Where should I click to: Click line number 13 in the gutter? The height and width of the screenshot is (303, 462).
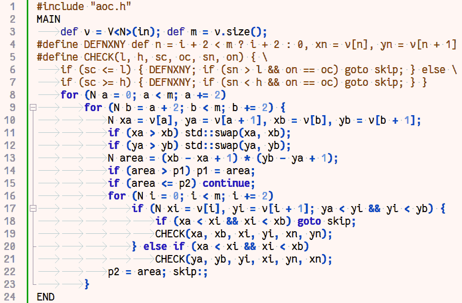pos(10,158)
